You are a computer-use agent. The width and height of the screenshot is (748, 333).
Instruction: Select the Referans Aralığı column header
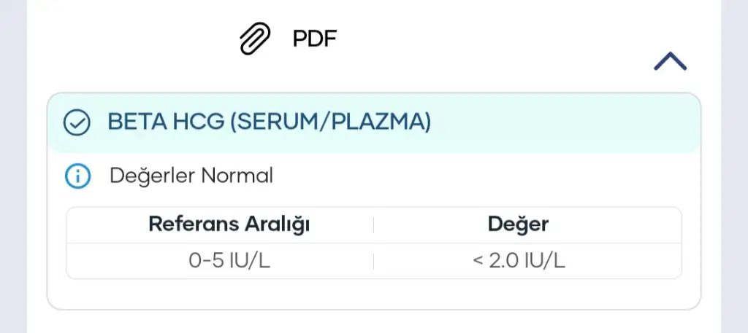[x=229, y=224]
